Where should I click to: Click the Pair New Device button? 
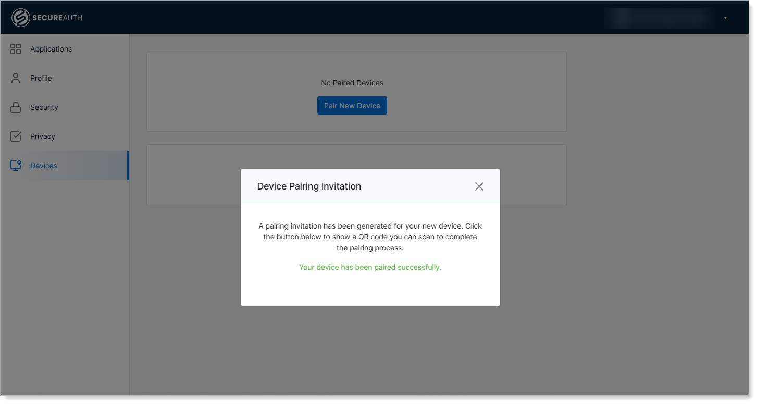click(x=352, y=105)
